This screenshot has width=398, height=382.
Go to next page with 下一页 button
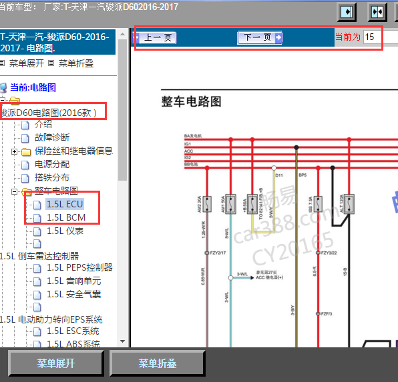(x=260, y=37)
